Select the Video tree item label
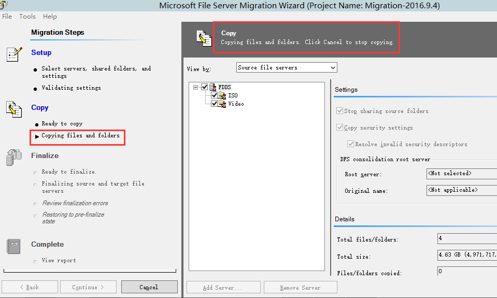Image resolution: width=497 pixels, height=298 pixels. click(236, 104)
